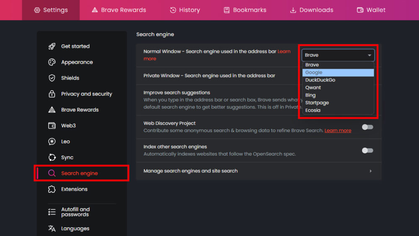
Task: Click the Extensions puzzle piece icon
Action: click(52, 189)
